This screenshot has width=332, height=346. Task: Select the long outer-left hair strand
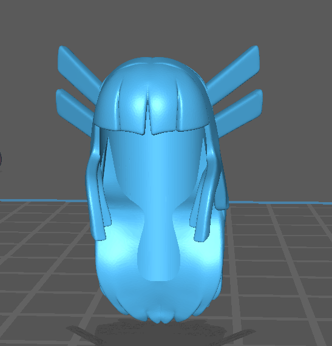pyautogui.click(x=93, y=194)
